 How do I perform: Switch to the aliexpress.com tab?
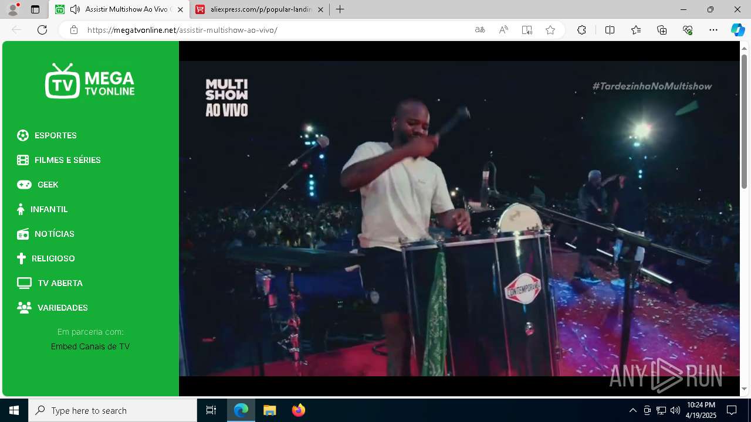coord(261,9)
